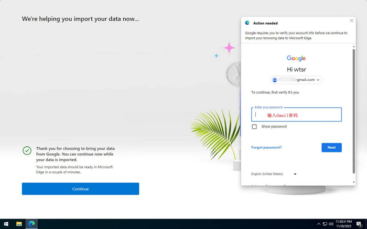Close the Action needed popup
Image resolution: width=367 pixels, height=229 pixels.
[352, 20]
